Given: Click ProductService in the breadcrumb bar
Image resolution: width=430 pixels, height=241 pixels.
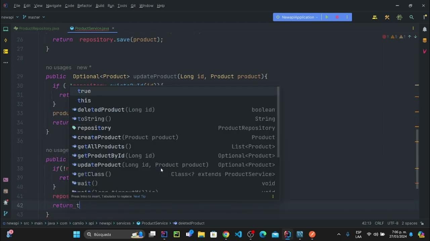Looking at the screenshot, I should [152, 223].
